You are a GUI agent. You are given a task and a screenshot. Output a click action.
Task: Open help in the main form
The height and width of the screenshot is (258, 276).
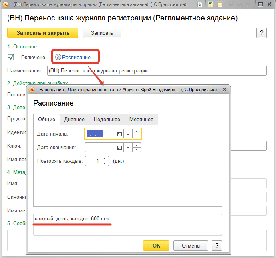point(262,33)
